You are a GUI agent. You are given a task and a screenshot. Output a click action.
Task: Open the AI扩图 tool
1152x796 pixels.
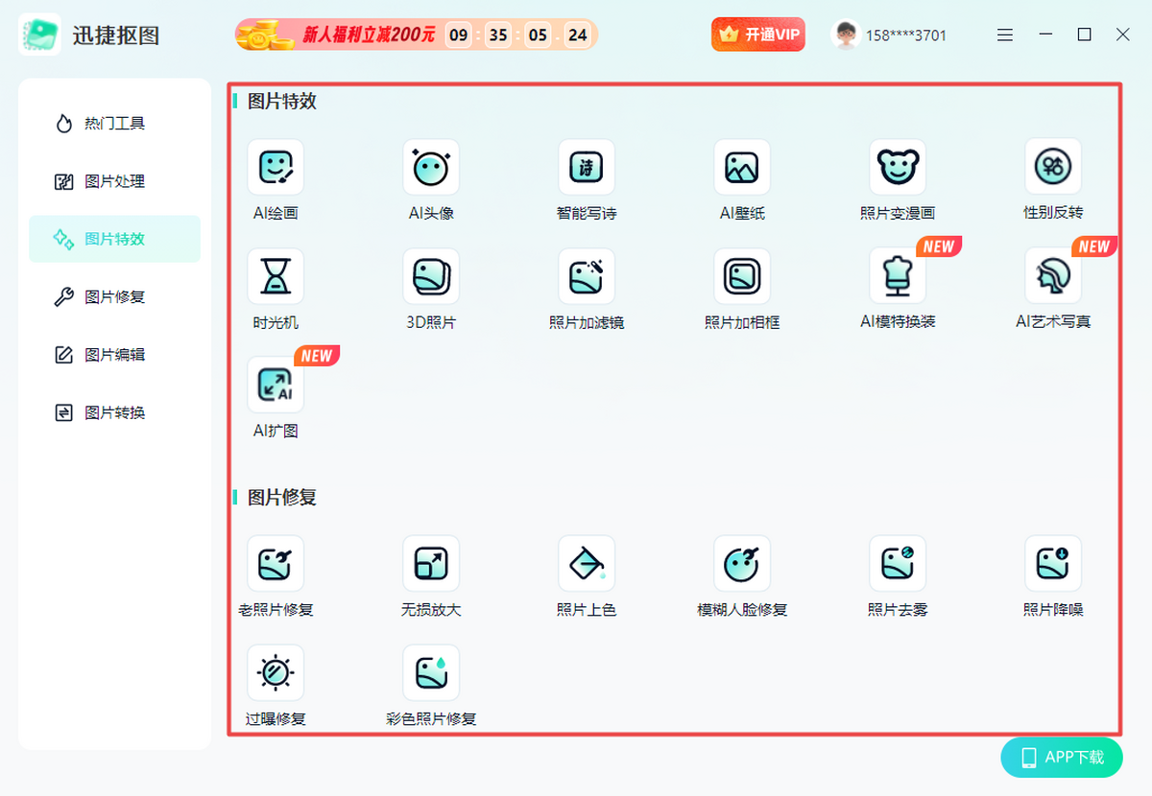point(276,385)
